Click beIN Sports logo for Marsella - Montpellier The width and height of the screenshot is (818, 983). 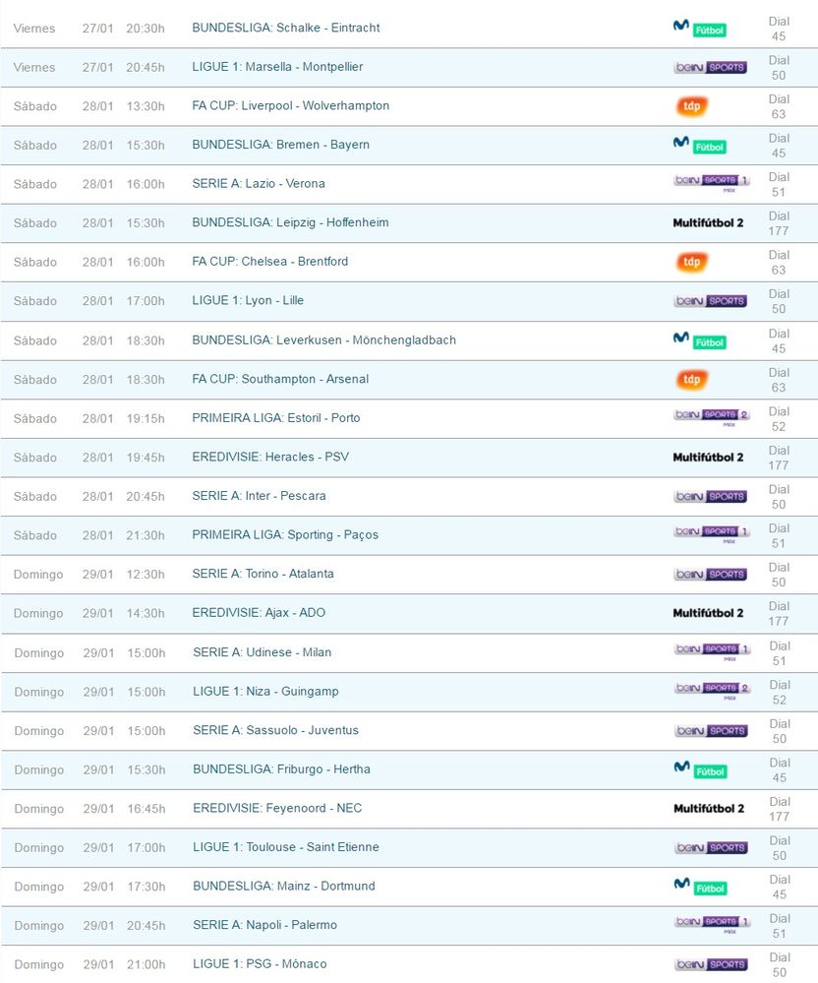(x=710, y=67)
